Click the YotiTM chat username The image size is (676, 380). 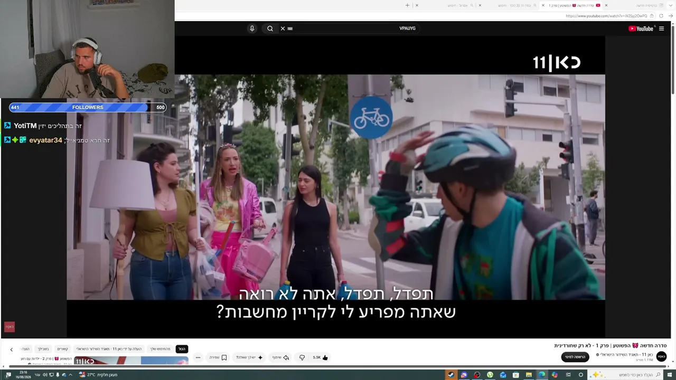25,126
